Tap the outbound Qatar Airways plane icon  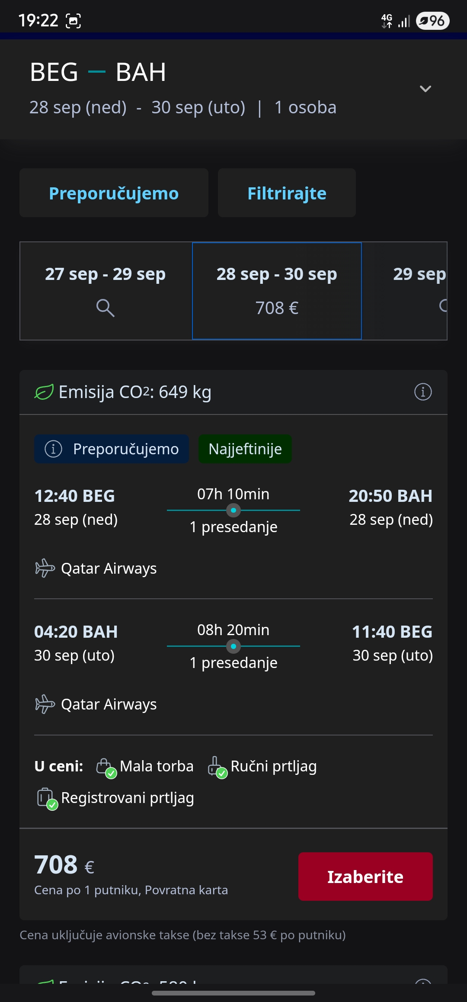(x=45, y=568)
